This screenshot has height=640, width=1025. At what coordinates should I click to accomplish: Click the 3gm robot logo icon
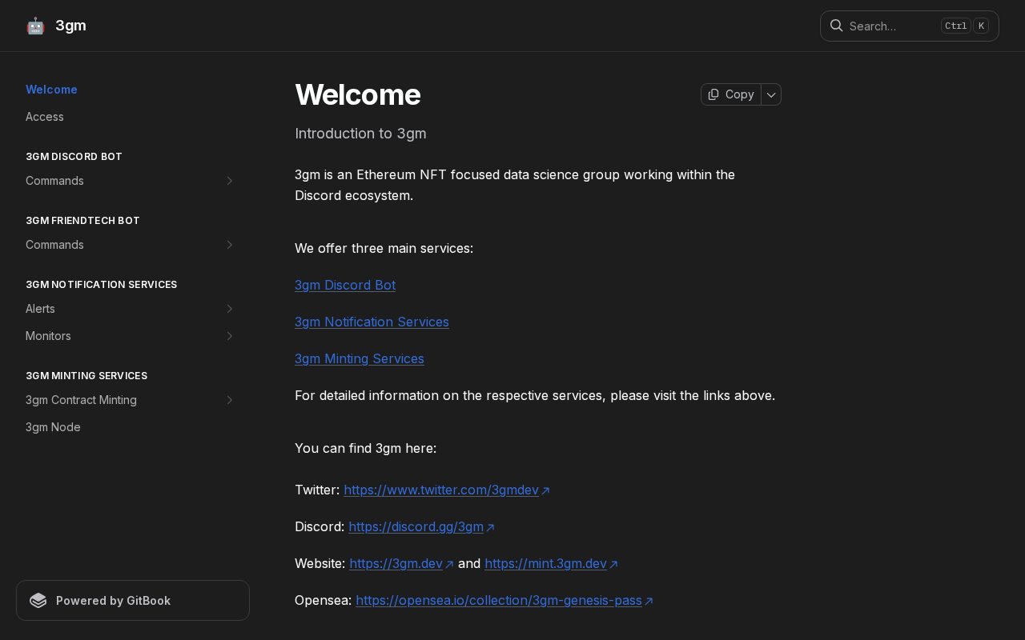[35, 26]
